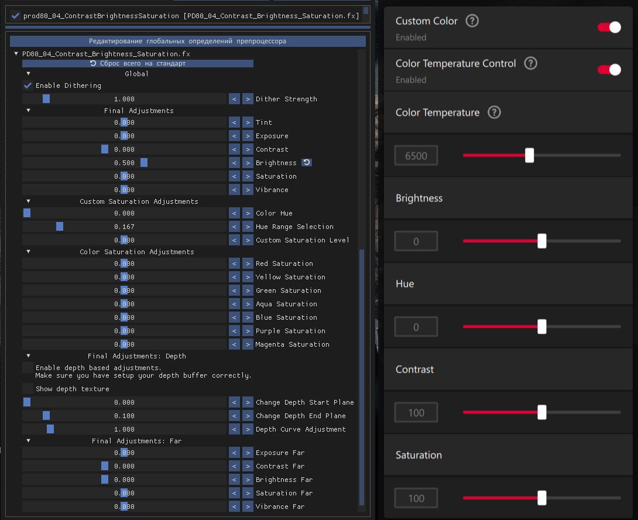Image resolution: width=638 pixels, height=520 pixels.
Task: Click the Saturation slider handle at 100
Action: (541, 498)
